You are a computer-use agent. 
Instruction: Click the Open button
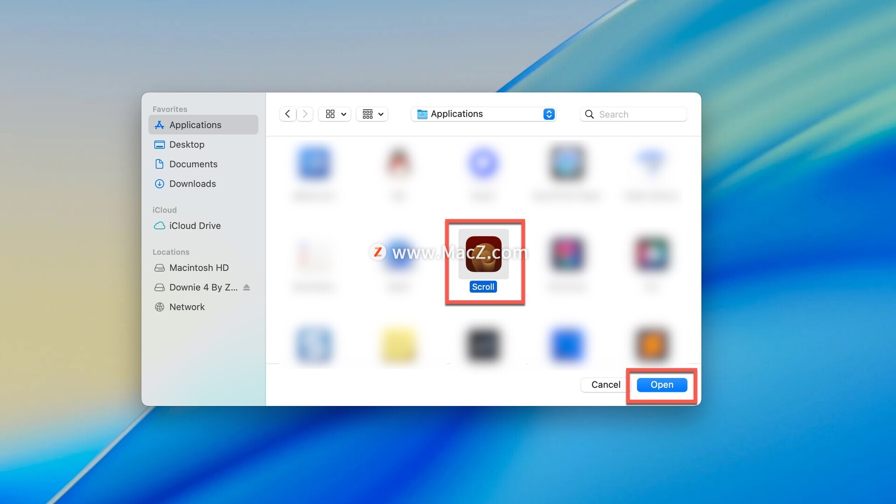point(662,385)
